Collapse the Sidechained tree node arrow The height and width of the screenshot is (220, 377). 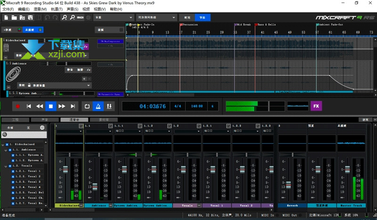coord(3,145)
